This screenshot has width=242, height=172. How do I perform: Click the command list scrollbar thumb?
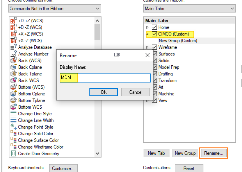[98, 32]
